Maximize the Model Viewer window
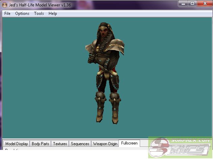The image size is (213, 159). pyautogui.click(x=192, y=4)
